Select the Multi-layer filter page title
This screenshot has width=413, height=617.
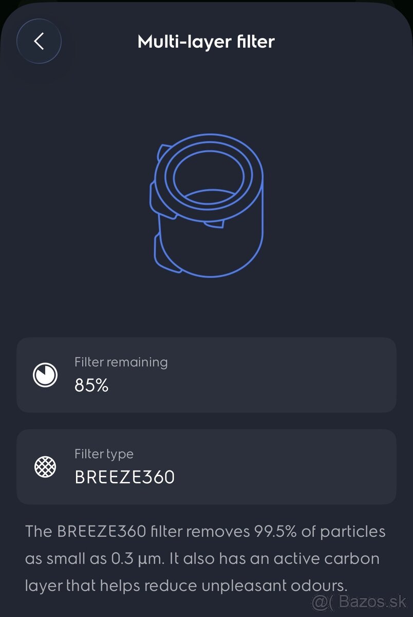click(206, 42)
